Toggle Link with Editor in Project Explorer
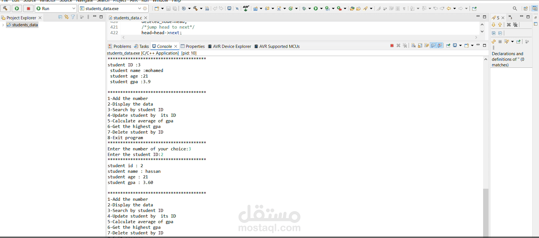This screenshot has height=238, width=539. tap(67, 17)
